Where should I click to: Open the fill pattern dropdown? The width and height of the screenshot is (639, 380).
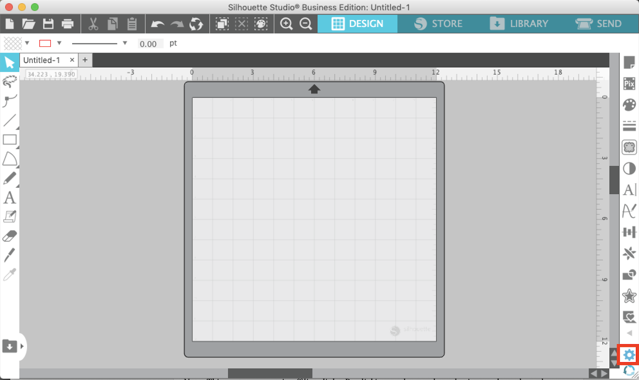pos(27,43)
